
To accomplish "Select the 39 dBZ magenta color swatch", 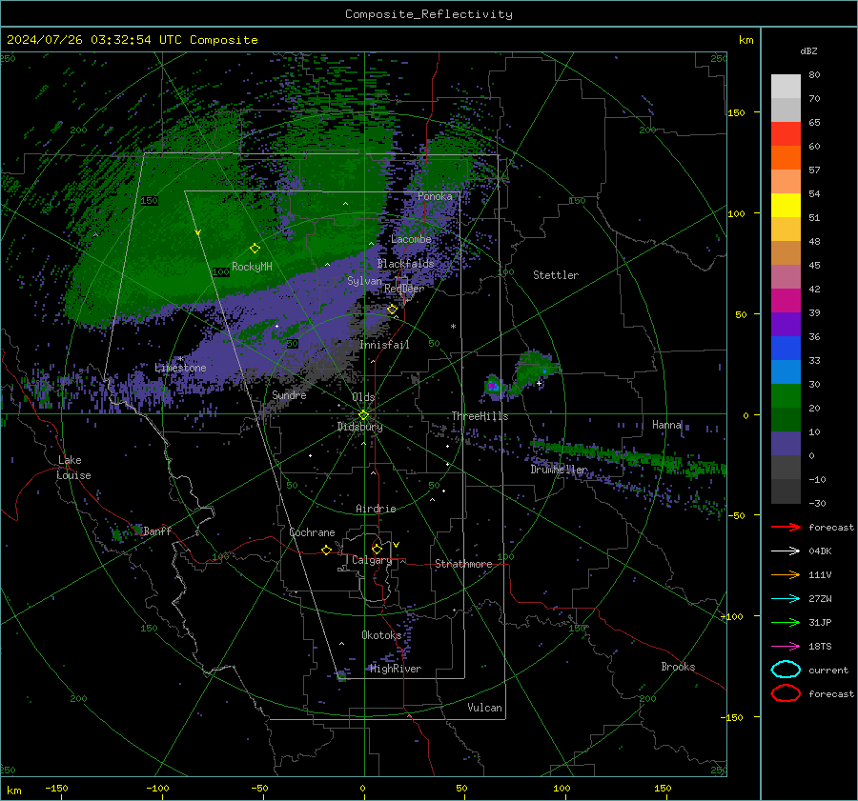I will pyautogui.click(x=786, y=301).
